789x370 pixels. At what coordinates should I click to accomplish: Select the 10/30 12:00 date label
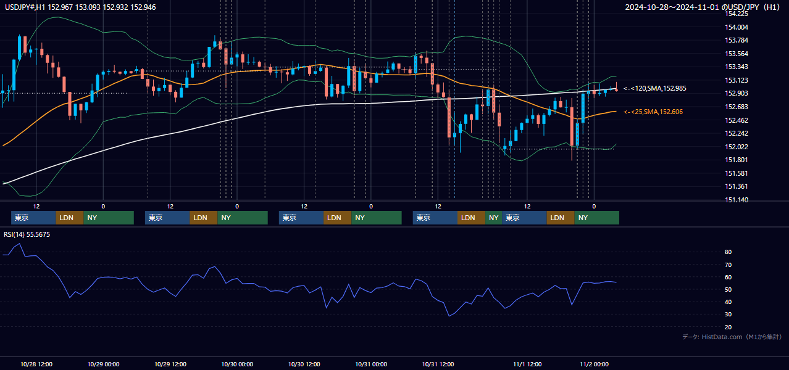(304, 364)
